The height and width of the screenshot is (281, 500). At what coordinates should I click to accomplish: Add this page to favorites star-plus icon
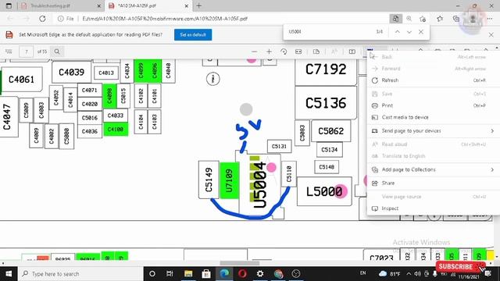tap(423, 19)
